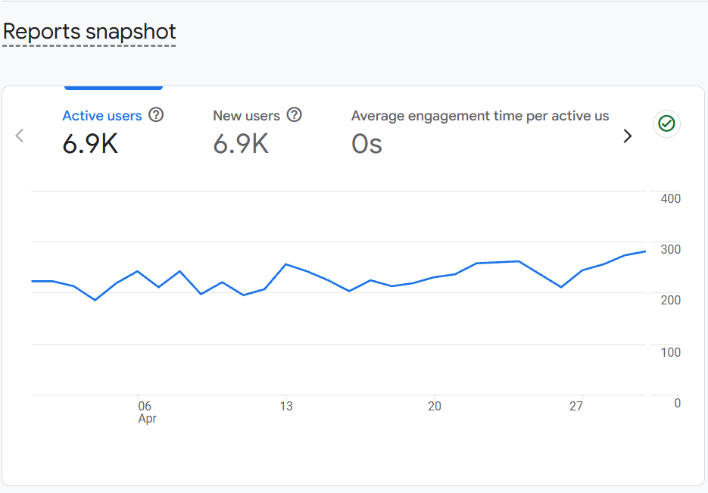Image resolution: width=708 pixels, height=493 pixels.
Task: Click the 0s engagement time value
Action: pos(366,144)
